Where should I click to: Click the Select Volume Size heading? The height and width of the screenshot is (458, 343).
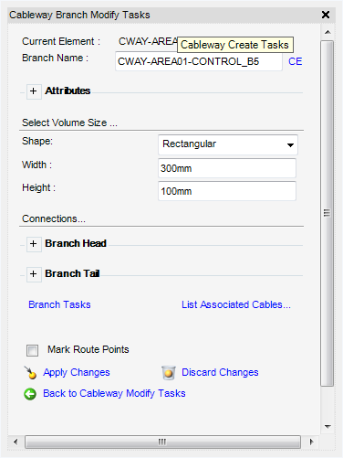(69, 122)
